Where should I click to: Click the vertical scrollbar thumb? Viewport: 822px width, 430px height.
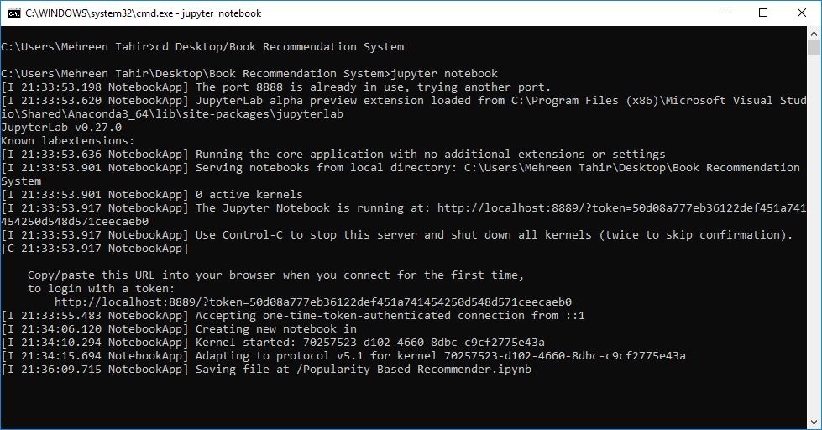[x=814, y=47]
